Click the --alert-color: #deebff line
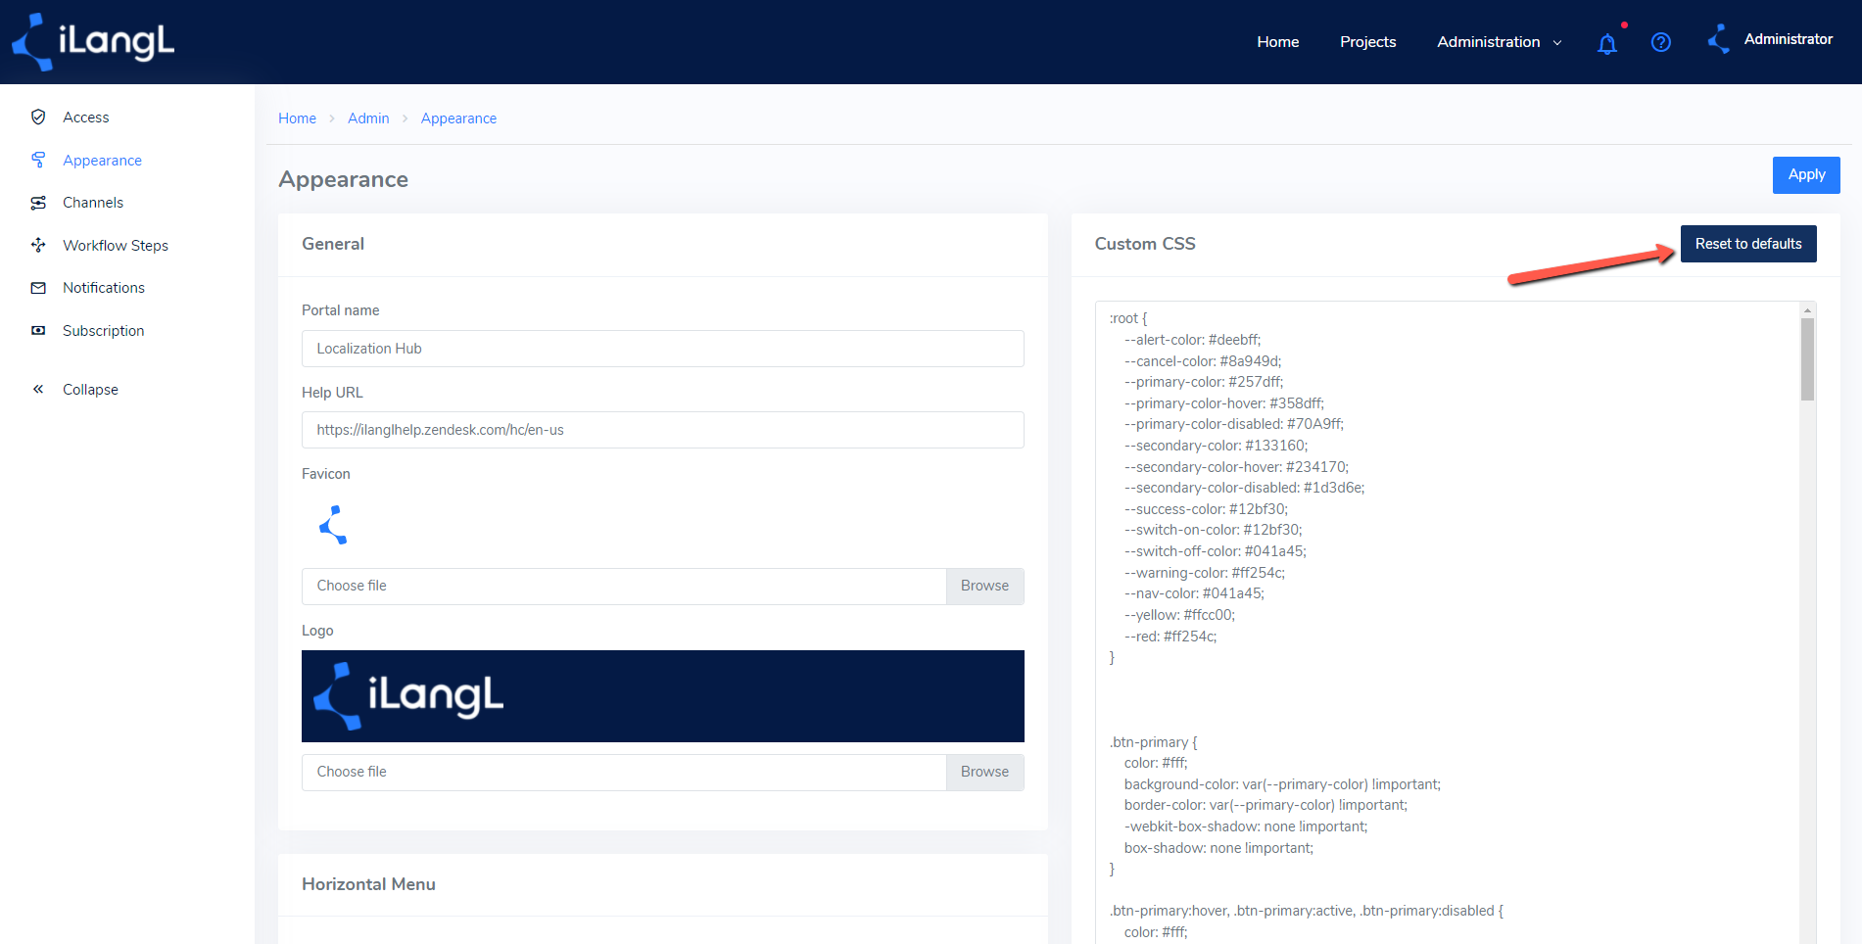 pos(1193,340)
